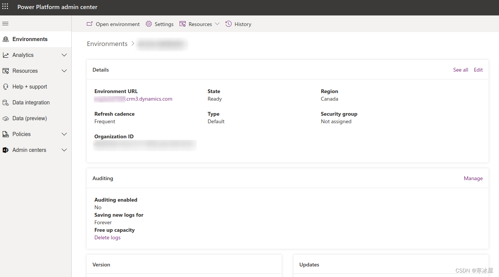Open History from the command bar
The width and height of the screenshot is (499, 277).
click(238, 24)
